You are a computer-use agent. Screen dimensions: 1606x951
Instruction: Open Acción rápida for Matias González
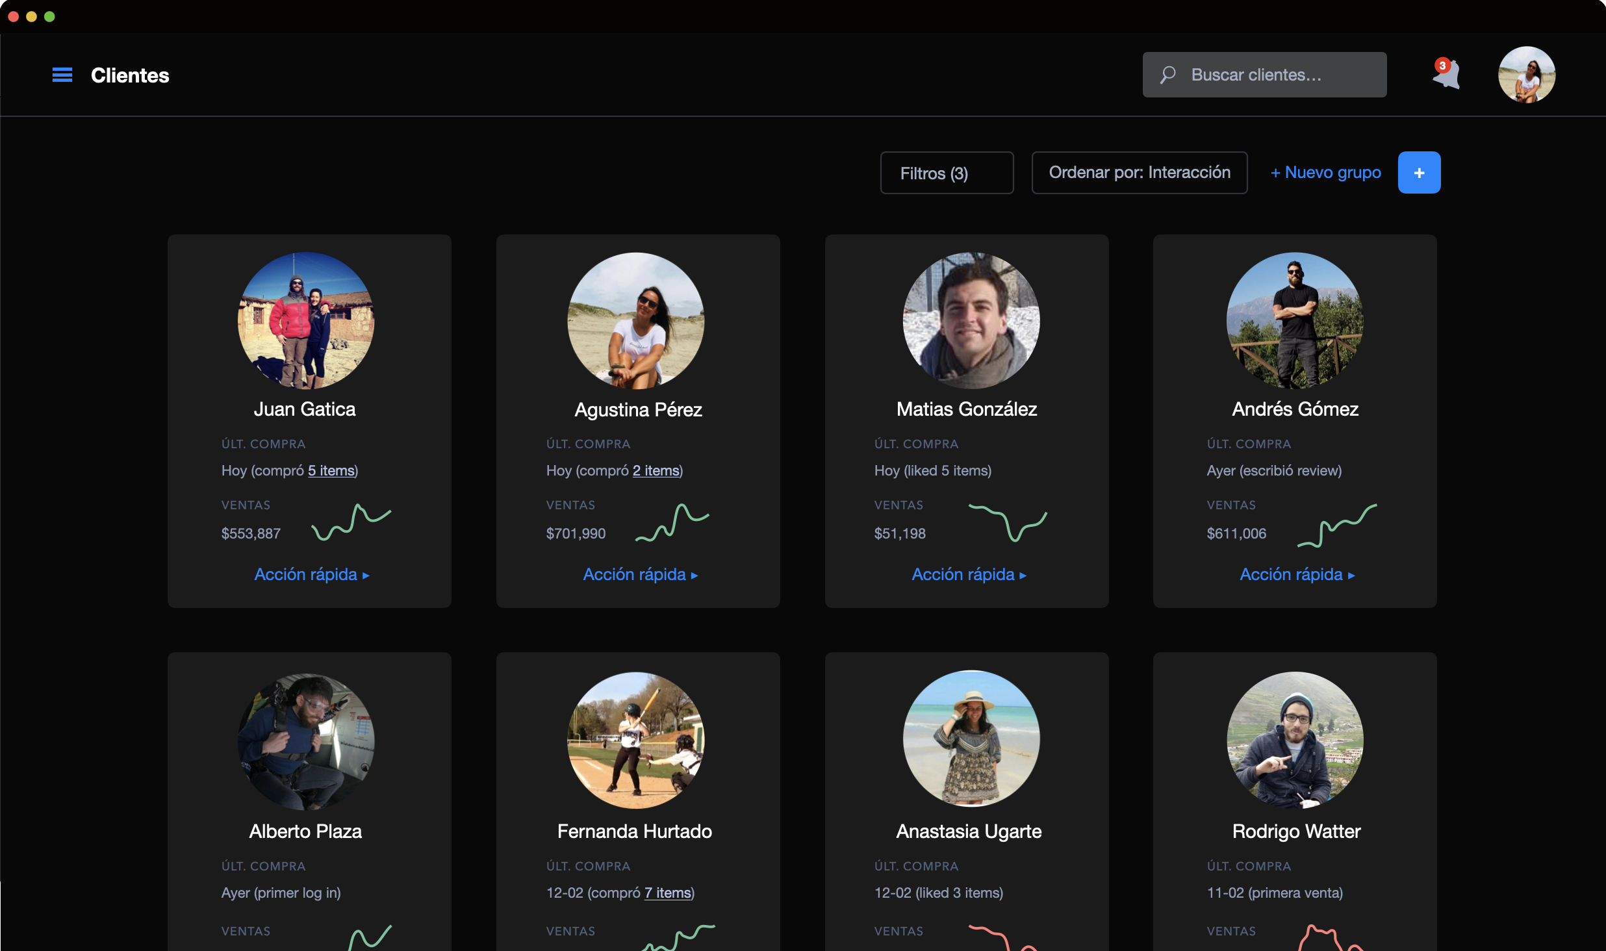[969, 575]
